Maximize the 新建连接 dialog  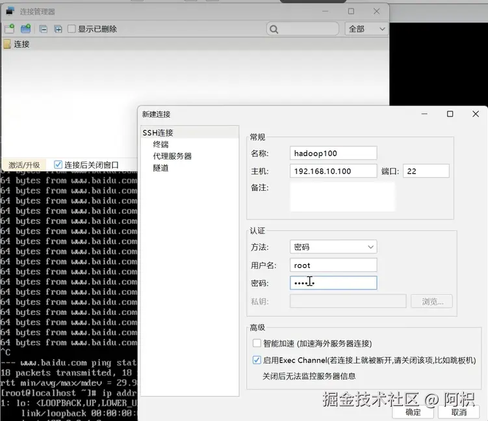click(x=450, y=114)
